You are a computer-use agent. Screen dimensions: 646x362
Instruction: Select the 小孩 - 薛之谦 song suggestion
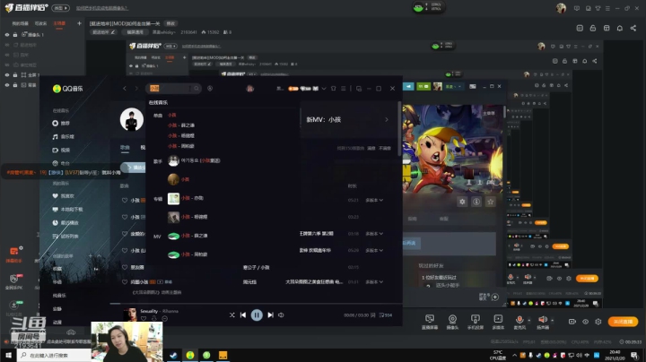181,125
